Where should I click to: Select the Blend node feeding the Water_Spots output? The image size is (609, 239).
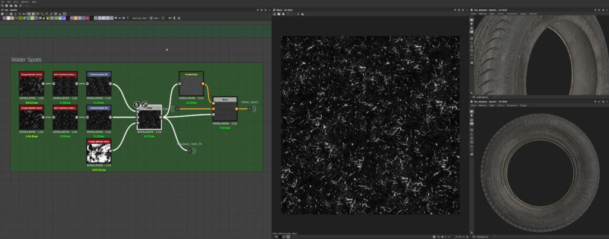[x=225, y=109]
